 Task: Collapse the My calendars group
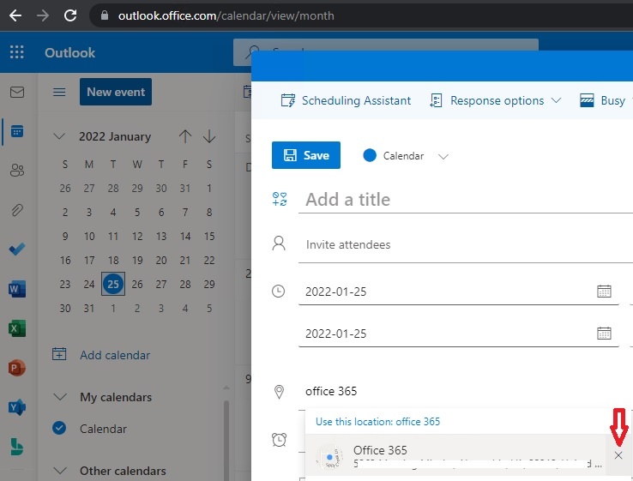tap(60, 397)
